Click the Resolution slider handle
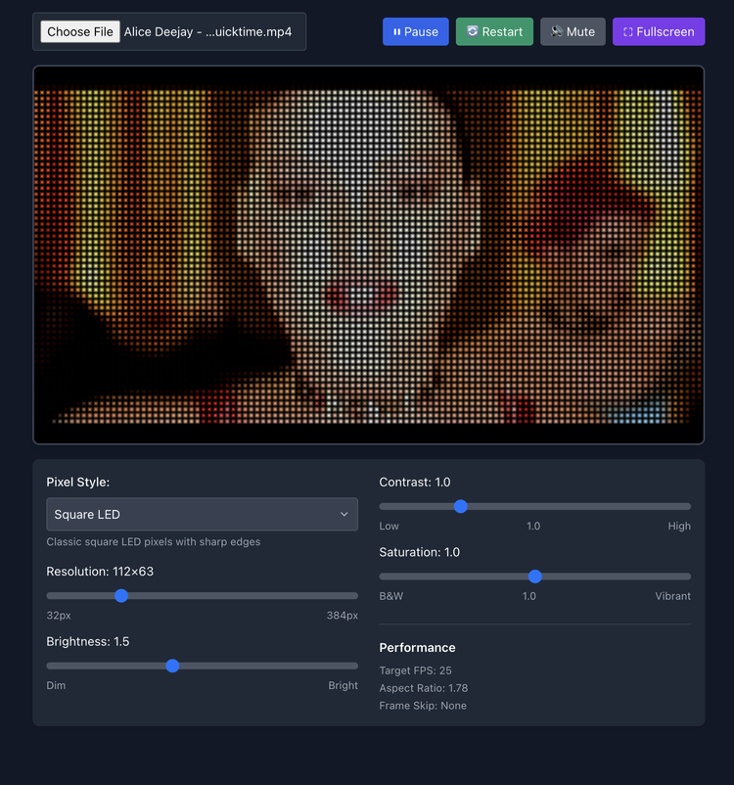Image resolution: width=734 pixels, height=785 pixels. pyautogui.click(x=121, y=595)
